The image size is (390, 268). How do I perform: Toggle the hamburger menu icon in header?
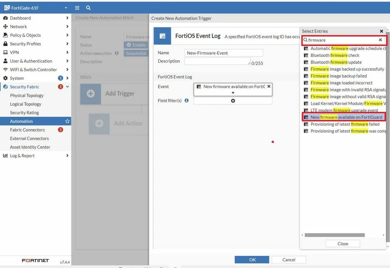77,8
